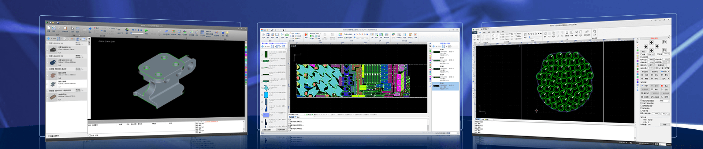Screen dimensions: 703x149
Task: Click the red stop button in right window
Action: pyautogui.click(x=665, y=86)
